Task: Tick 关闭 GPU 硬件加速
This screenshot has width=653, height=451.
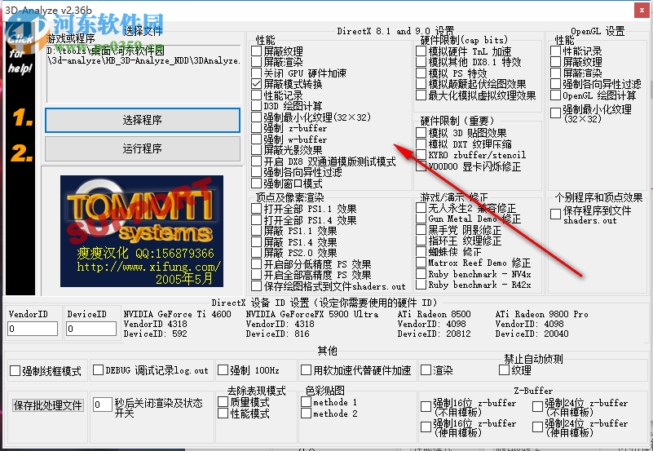Action: 257,73
